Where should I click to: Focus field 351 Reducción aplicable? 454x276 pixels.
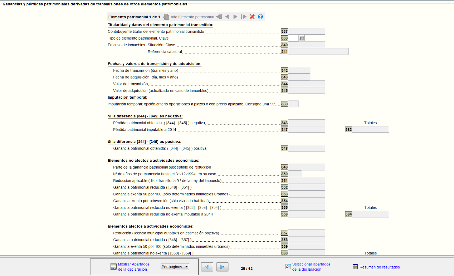(306, 180)
